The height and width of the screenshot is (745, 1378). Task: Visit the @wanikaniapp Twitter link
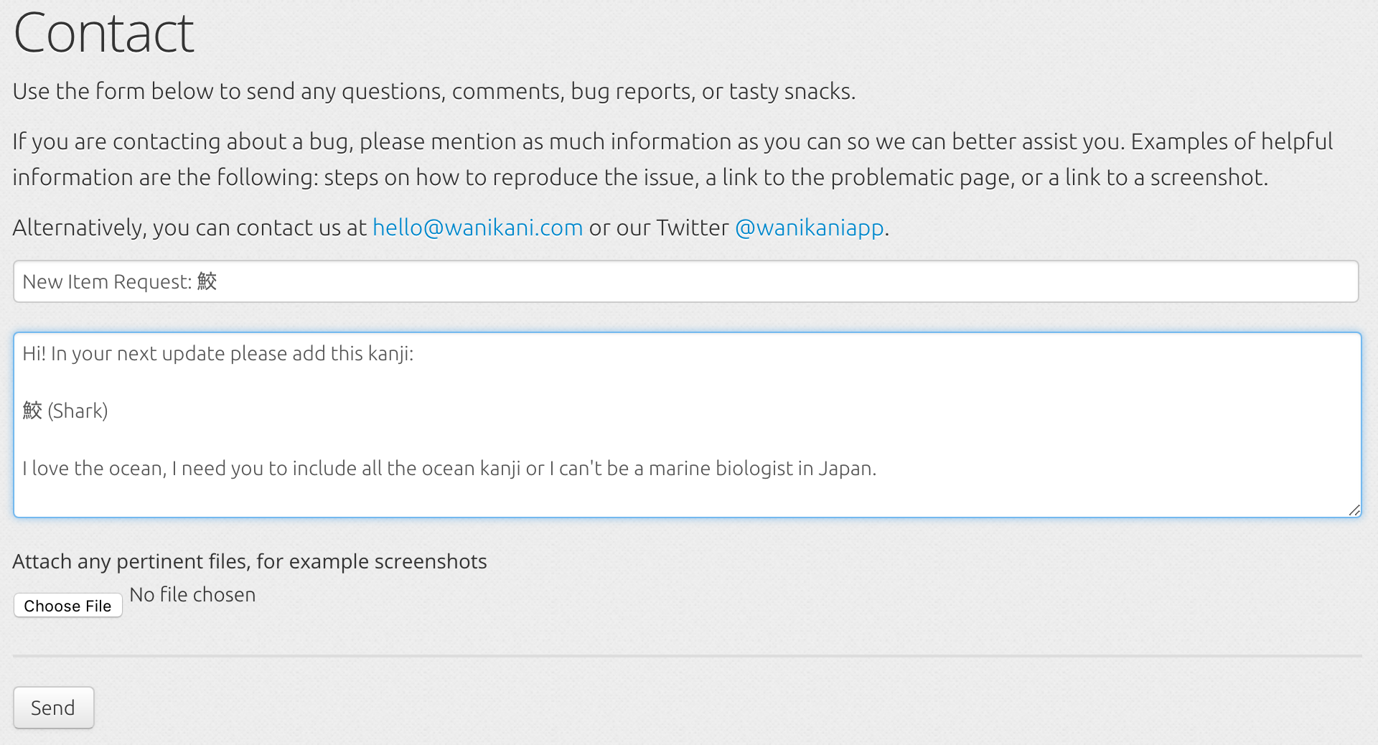pos(809,228)
